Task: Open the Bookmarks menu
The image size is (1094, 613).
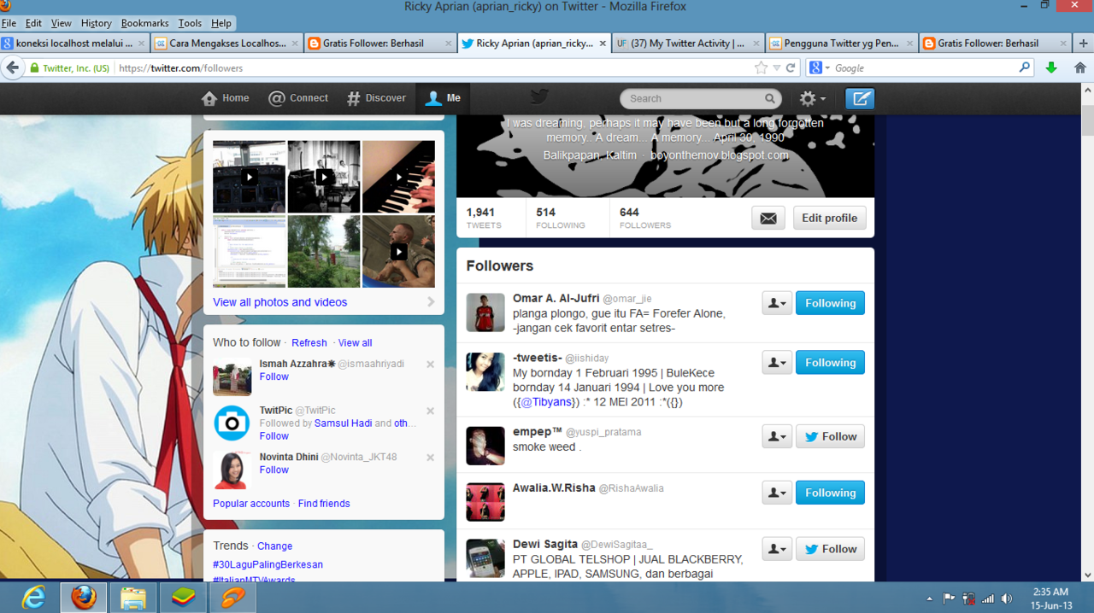Action: click(x=144, y=23)
